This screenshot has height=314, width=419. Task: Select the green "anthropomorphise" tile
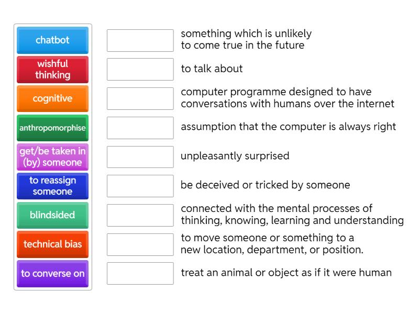pos(52,128)
